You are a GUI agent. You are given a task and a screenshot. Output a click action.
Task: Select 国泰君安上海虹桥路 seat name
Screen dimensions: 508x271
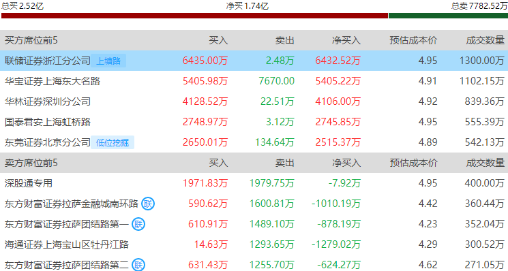click(x=47, y=122)
